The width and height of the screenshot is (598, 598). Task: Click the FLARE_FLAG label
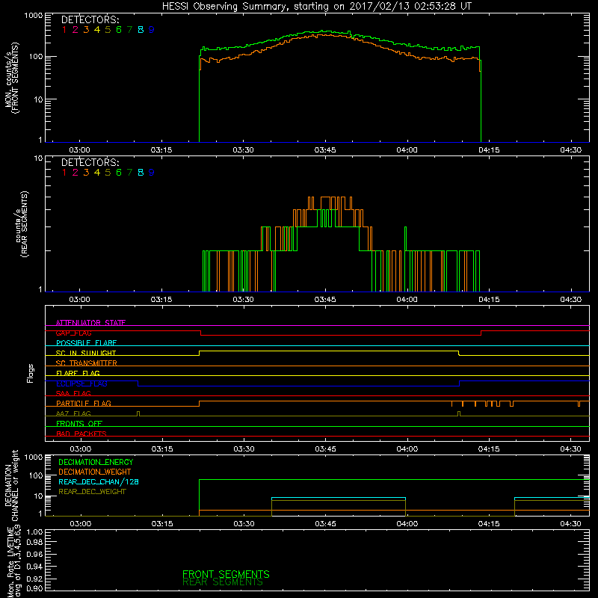(78, 373)
